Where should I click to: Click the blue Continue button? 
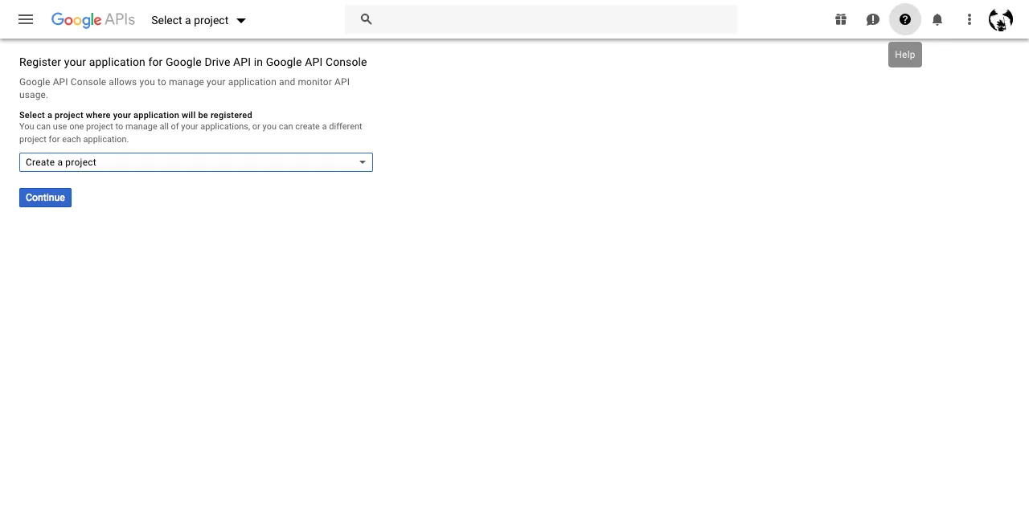[x=45, y=198]
